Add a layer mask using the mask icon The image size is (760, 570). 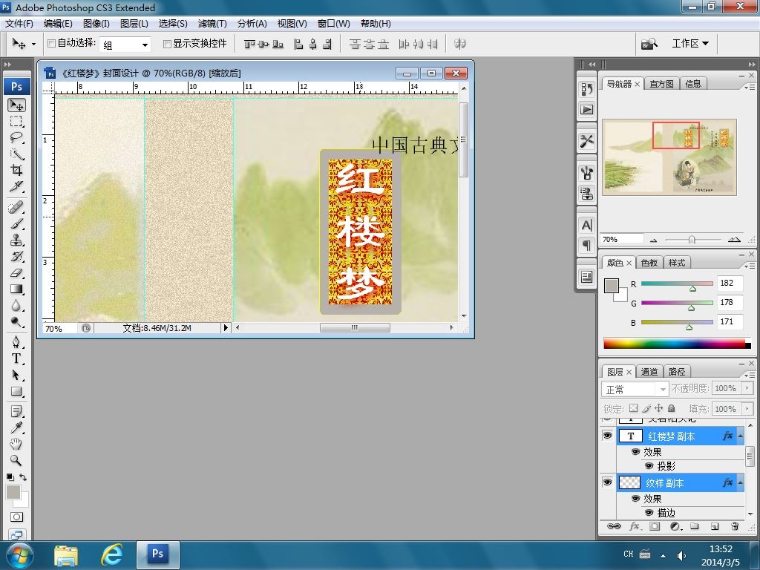pos(655,526)
